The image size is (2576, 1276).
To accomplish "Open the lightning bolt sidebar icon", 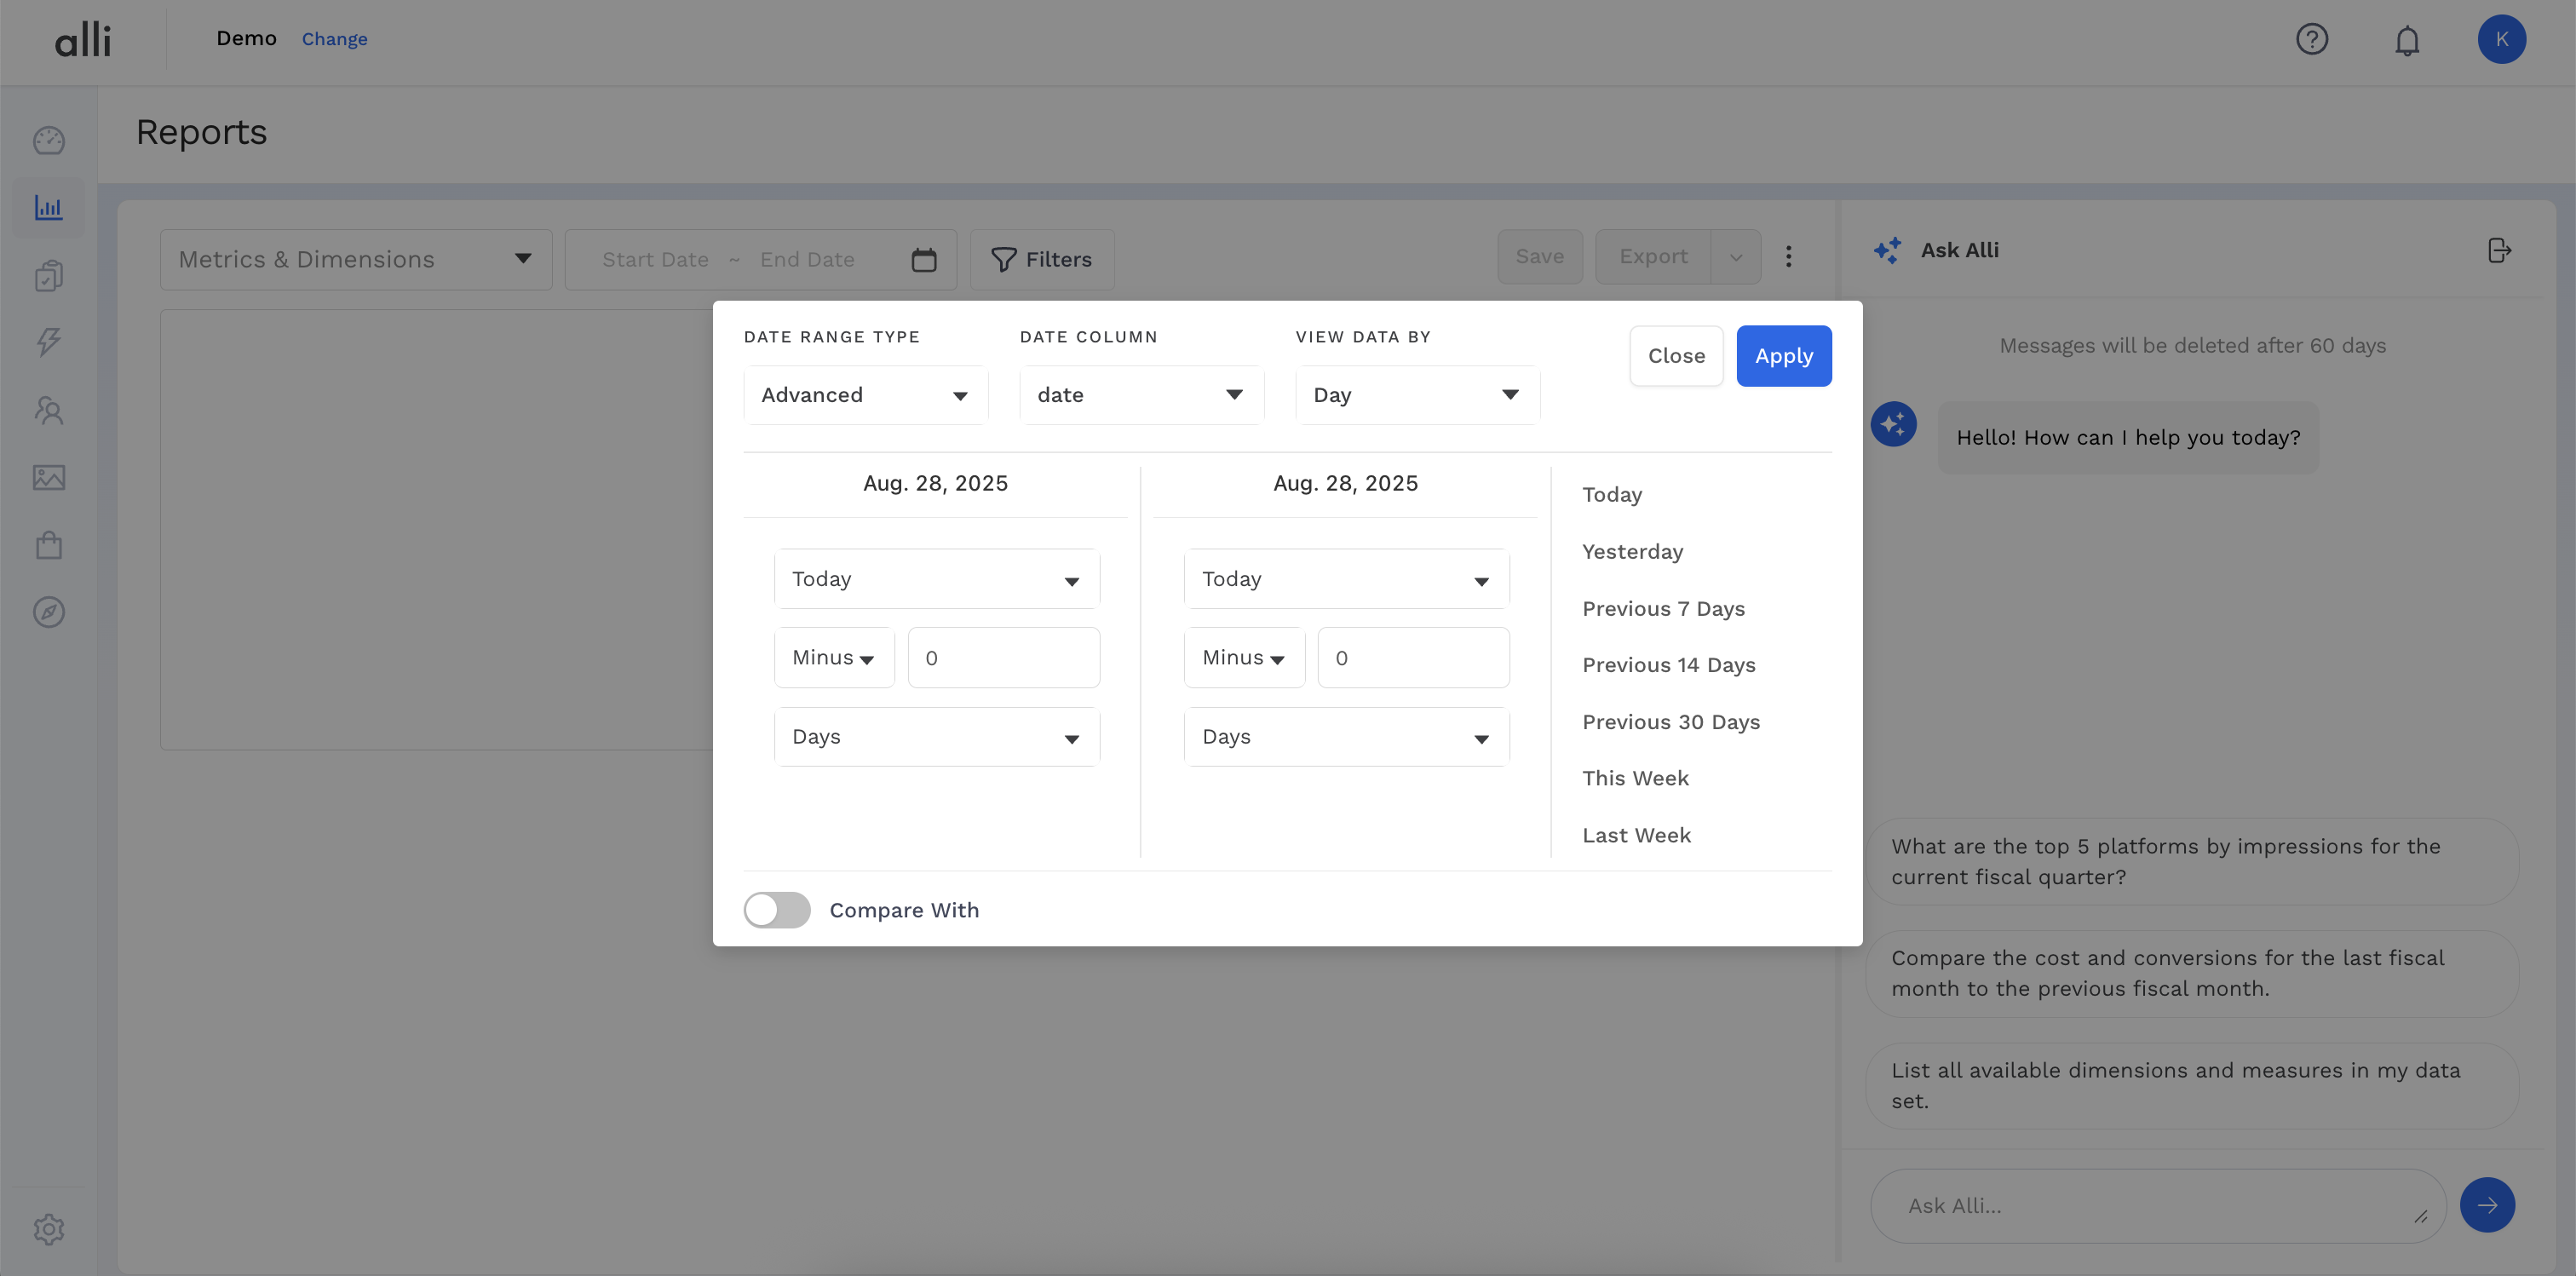I will coord(49,342).
